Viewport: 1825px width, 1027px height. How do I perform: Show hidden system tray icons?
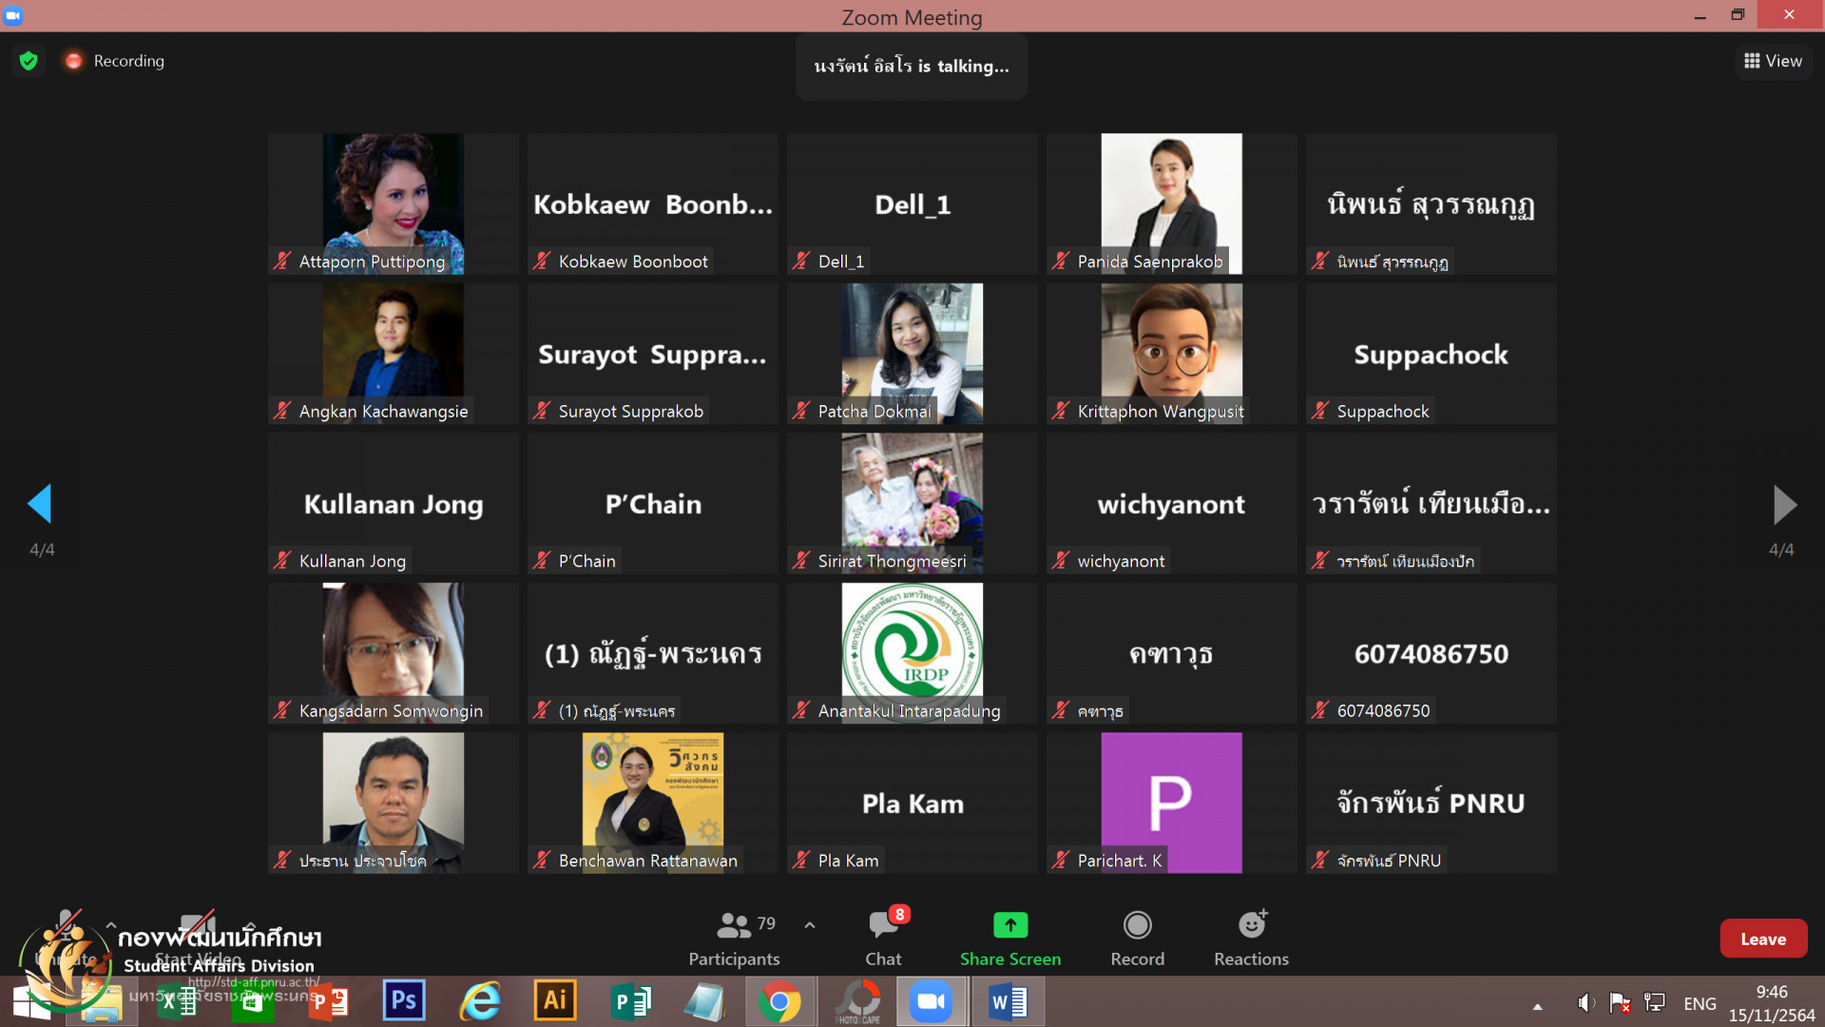(x=1537, y=1005)
